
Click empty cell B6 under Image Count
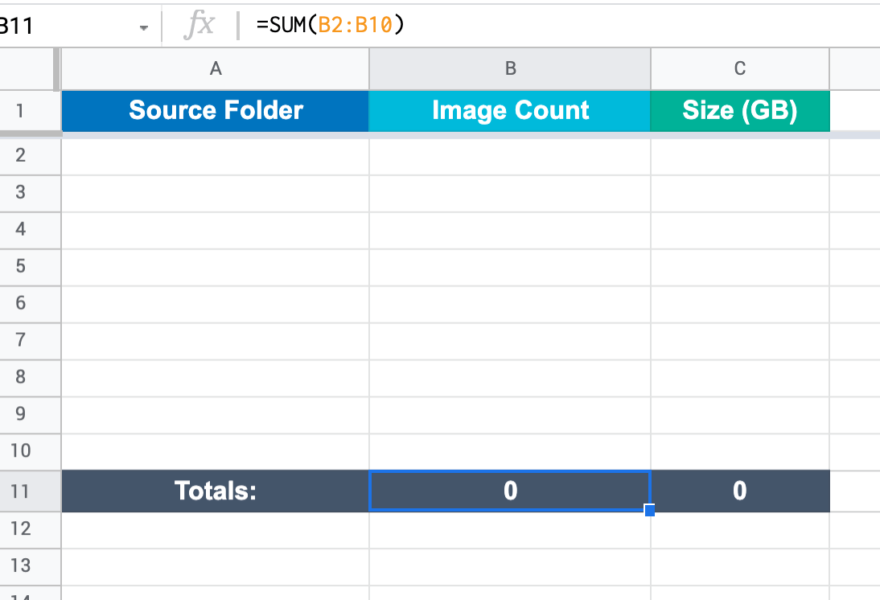(510, 304)
